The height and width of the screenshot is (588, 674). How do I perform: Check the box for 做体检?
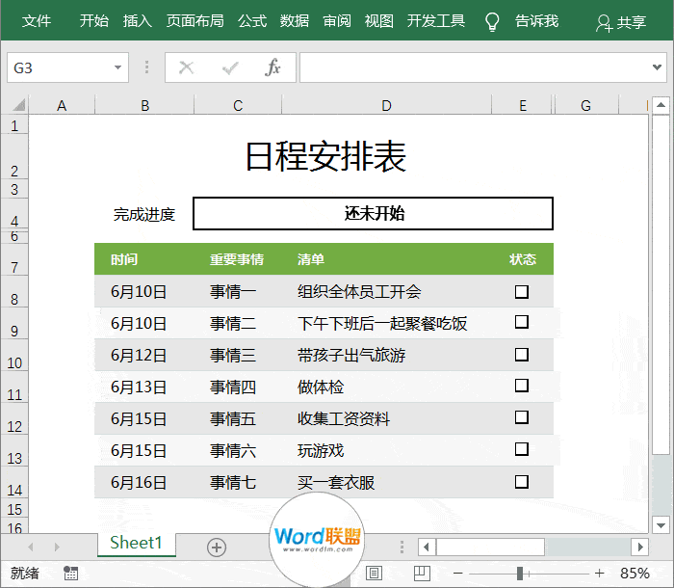pyautogui.click(x=522, y=386)
